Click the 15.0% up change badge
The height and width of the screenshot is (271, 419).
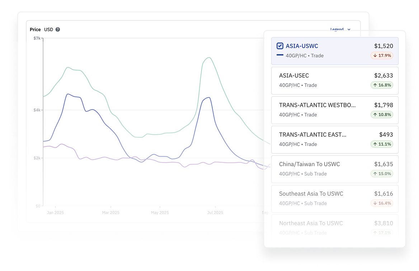point(382,173)
